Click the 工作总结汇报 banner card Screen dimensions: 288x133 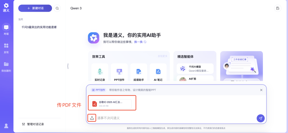coord(242,66)
